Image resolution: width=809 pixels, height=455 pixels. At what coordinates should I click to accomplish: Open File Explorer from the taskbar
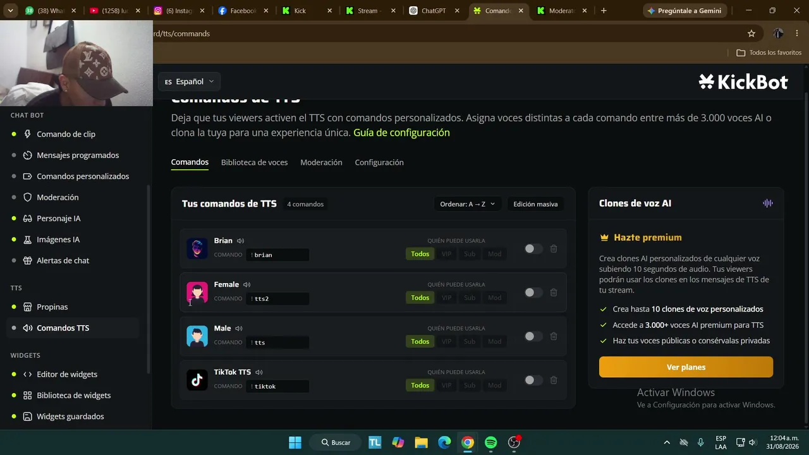pos(421,442)
